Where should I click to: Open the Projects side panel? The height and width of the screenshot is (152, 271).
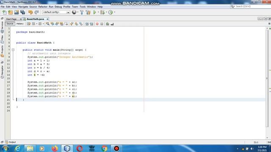(x=2, y=51)
